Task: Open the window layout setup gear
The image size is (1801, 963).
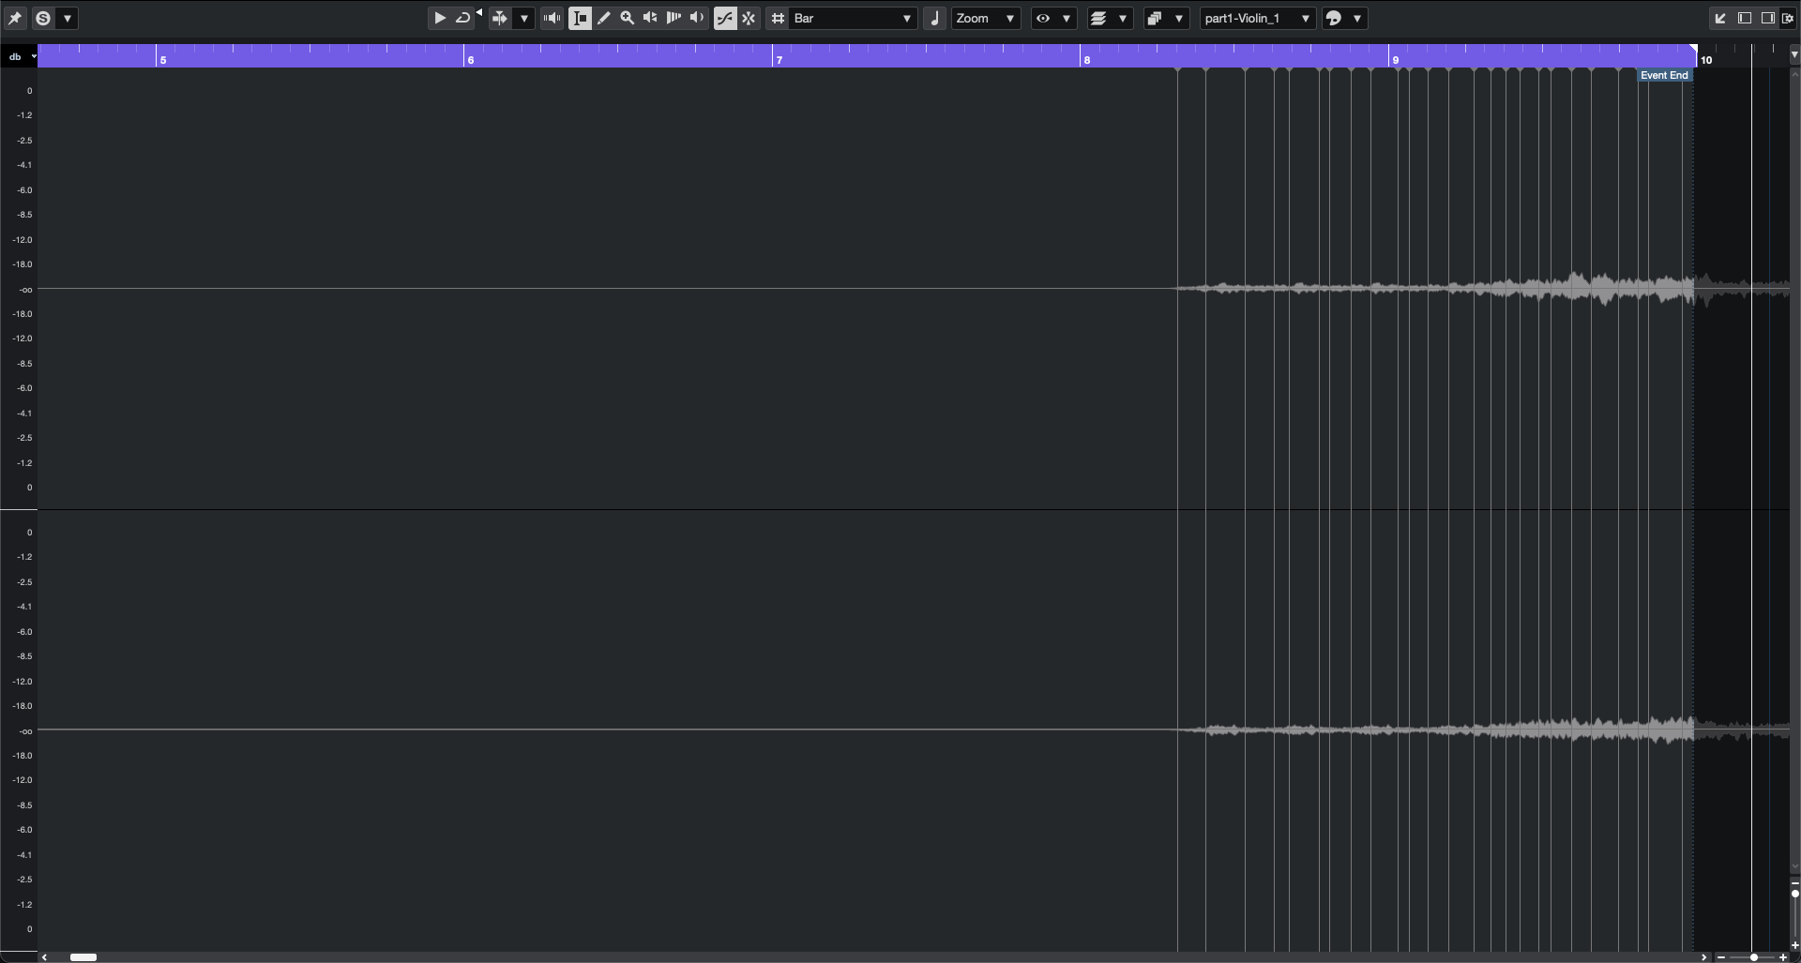Action: tap(1789, 18)
